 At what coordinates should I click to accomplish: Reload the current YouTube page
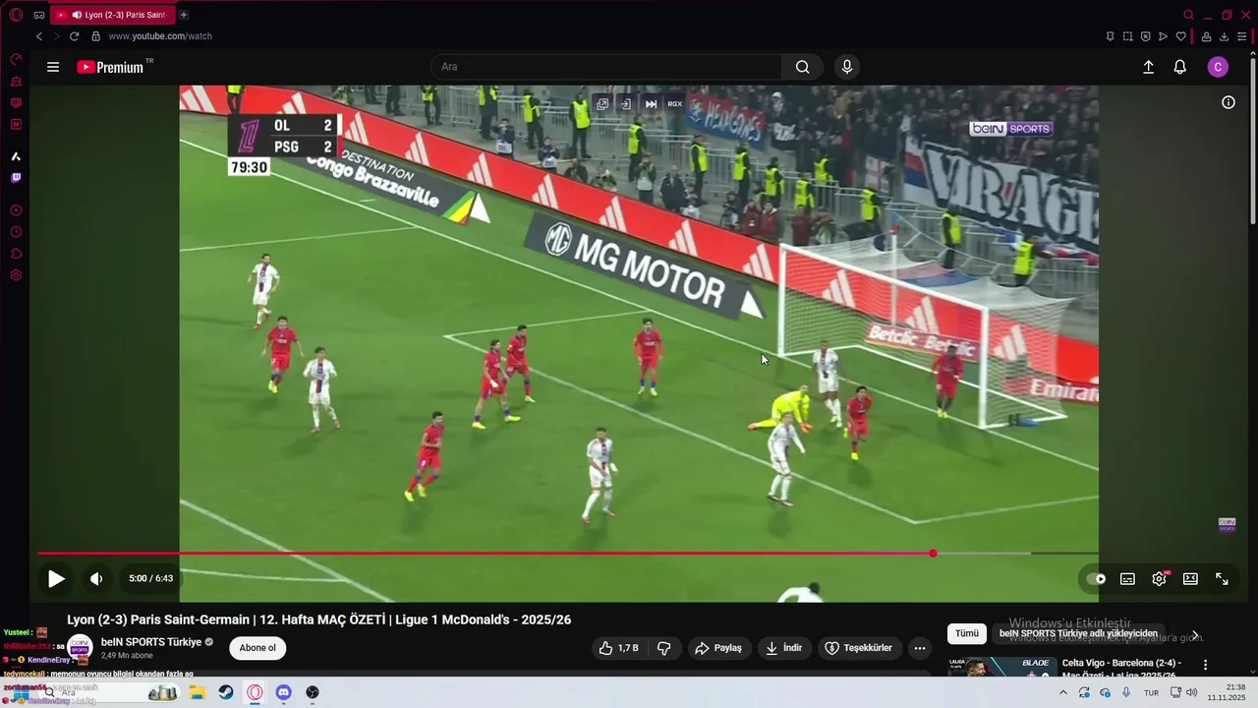[74, 36]
